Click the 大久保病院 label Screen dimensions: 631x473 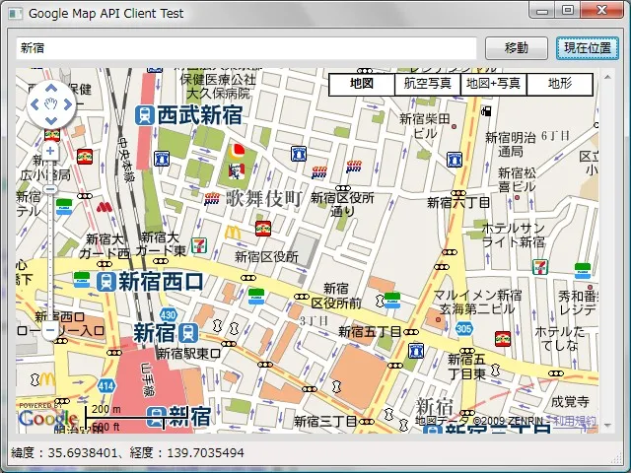pos(218,94)
